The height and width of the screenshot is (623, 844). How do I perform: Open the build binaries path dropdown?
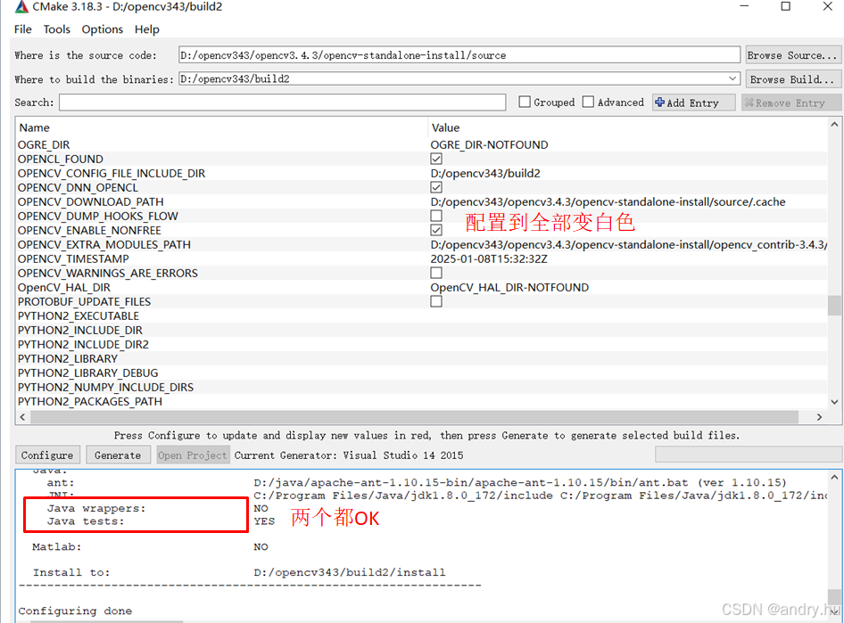(x=732, y=78)
